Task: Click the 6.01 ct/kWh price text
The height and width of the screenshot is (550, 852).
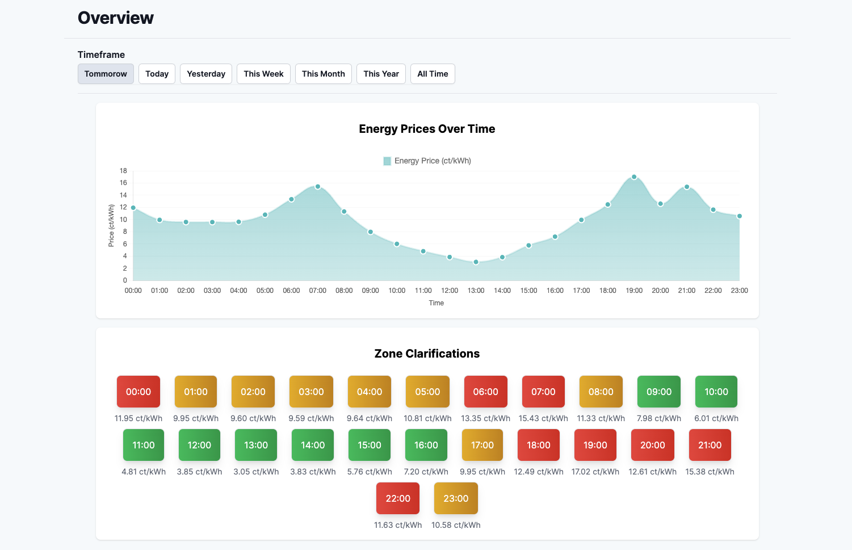Action: [716, 418]
